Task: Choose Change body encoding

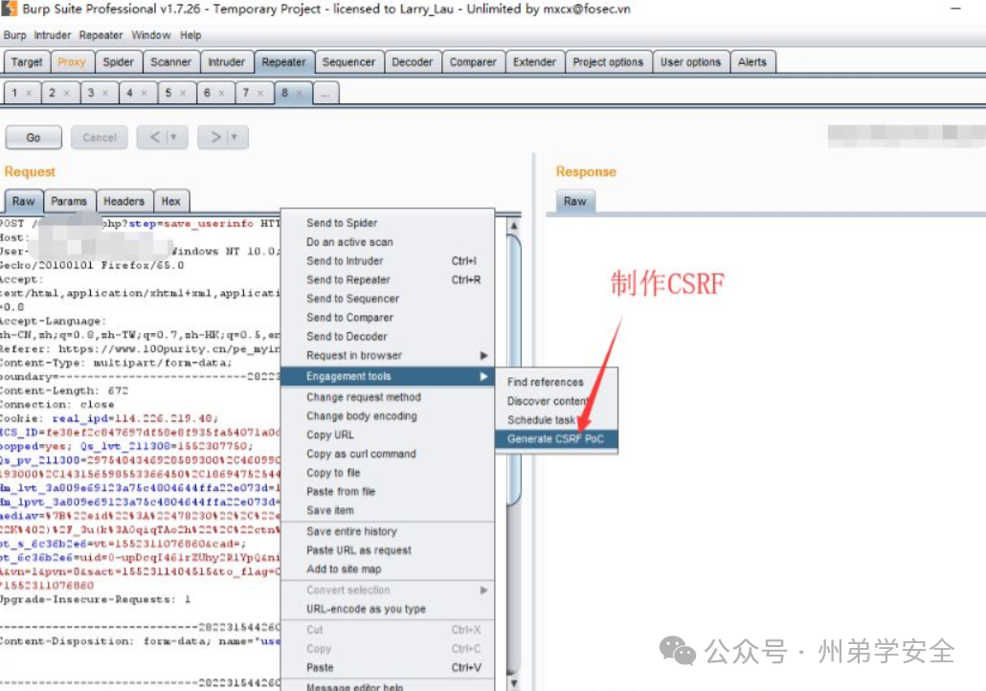Action: [x=388, y=416]
